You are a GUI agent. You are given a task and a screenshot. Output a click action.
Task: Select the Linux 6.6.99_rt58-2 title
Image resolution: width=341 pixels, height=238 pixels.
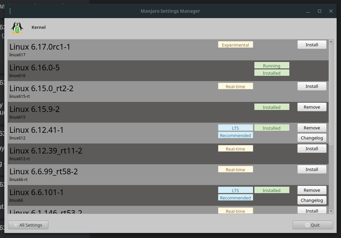[44, 172]
